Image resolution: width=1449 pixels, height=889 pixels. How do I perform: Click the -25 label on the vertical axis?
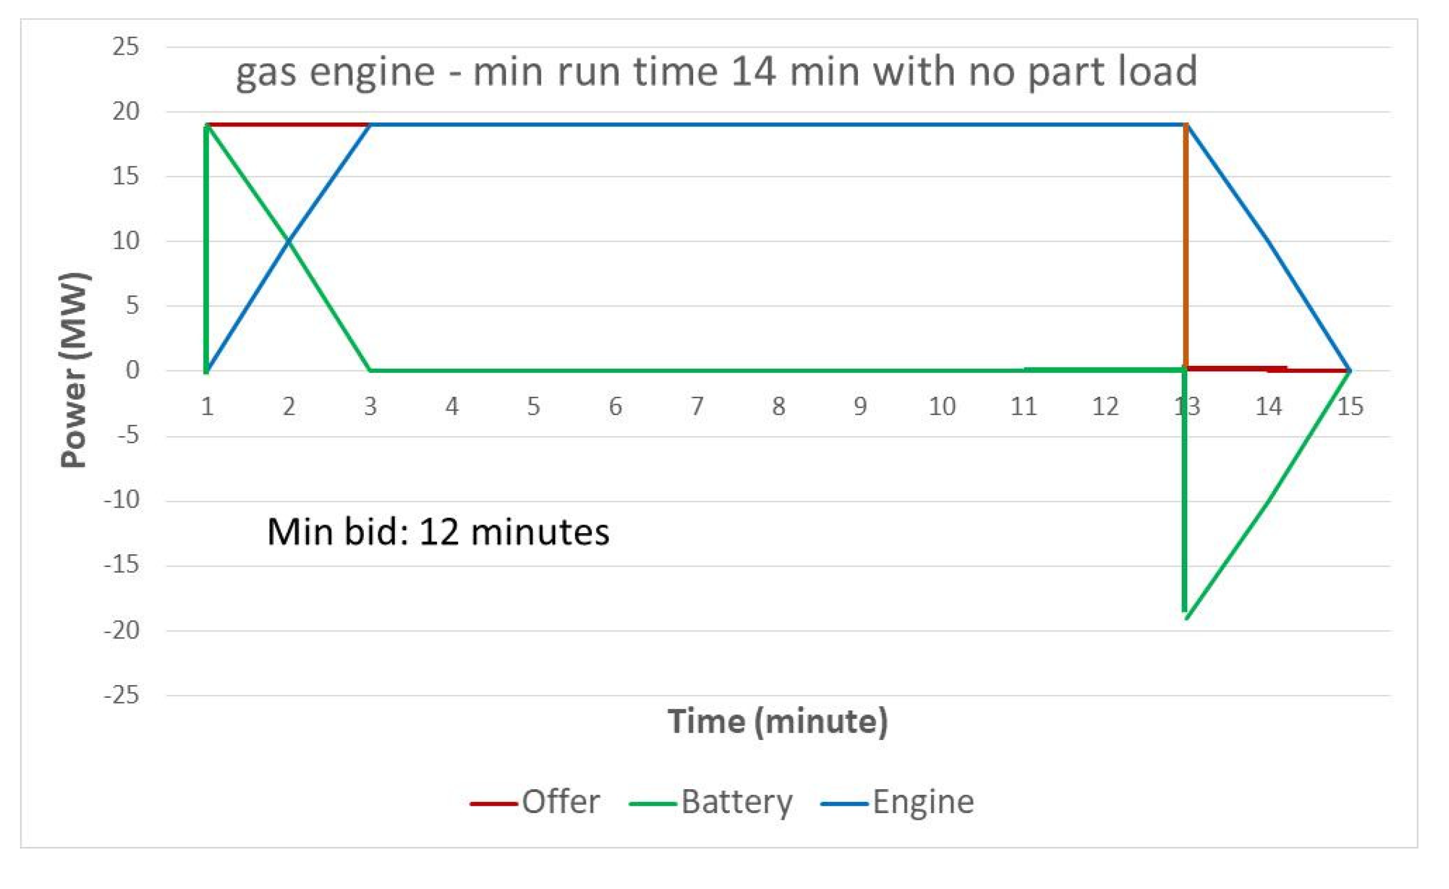(122, 696)
